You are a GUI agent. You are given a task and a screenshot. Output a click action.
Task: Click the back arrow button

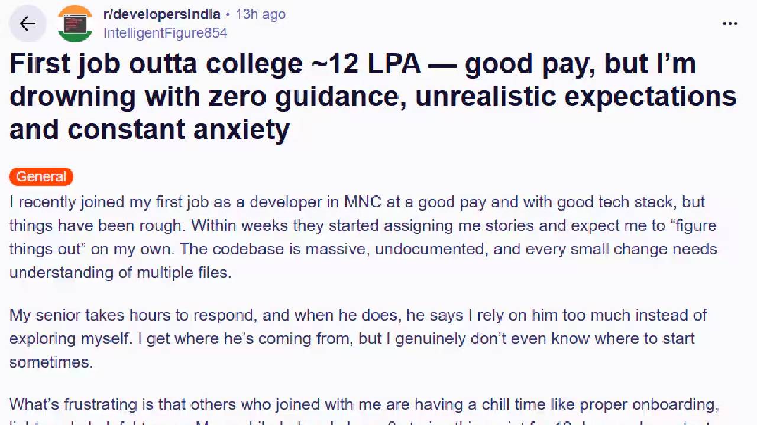[x=27, y=24]
